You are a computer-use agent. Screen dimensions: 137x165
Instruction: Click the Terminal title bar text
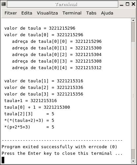coord(66,4)
